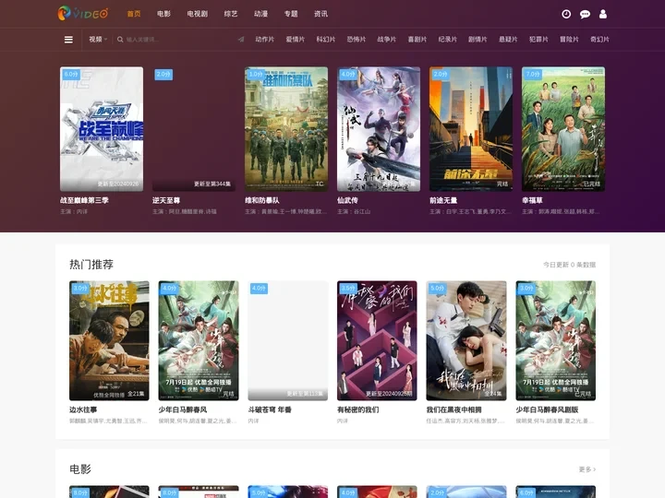
Task: Click the 少年白马醉春风 title link
Action: tap(183, 409)
